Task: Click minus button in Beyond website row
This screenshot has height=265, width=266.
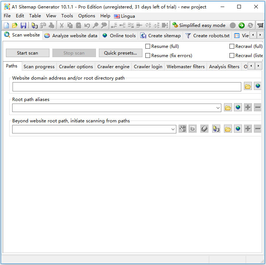Action: [x=258, y=129]
